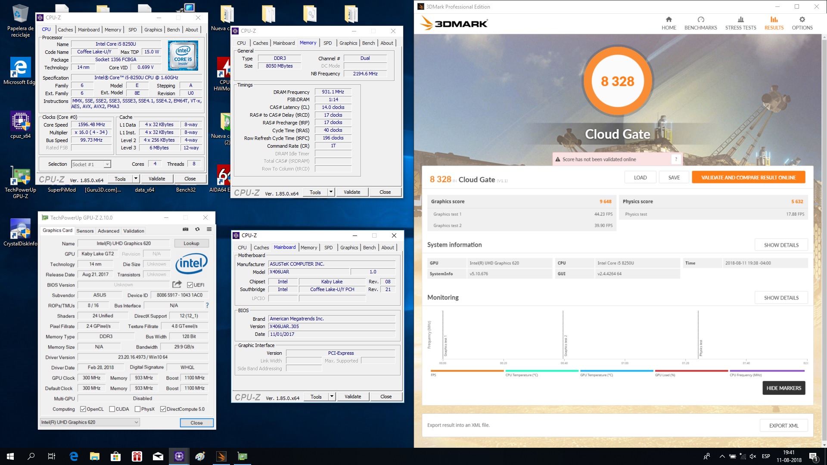This screenshot has width=827, height=465.
Task: Open the Options gear icon
Action: click(x=802, y=19)
